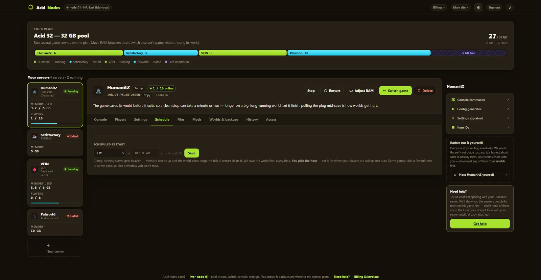Switch to the Console tab
This screenshot has height=280, width=541.
pos(100,120)
